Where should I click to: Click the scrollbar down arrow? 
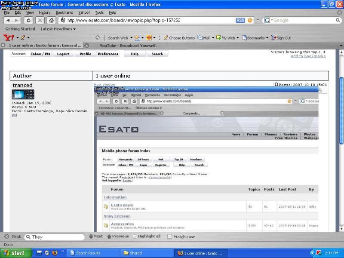pyautogui.click(x=341, y=229)
